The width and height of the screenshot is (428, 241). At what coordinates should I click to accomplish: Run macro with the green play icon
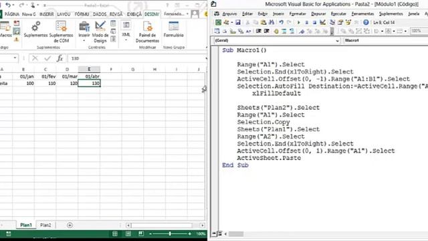pos(299,22)
